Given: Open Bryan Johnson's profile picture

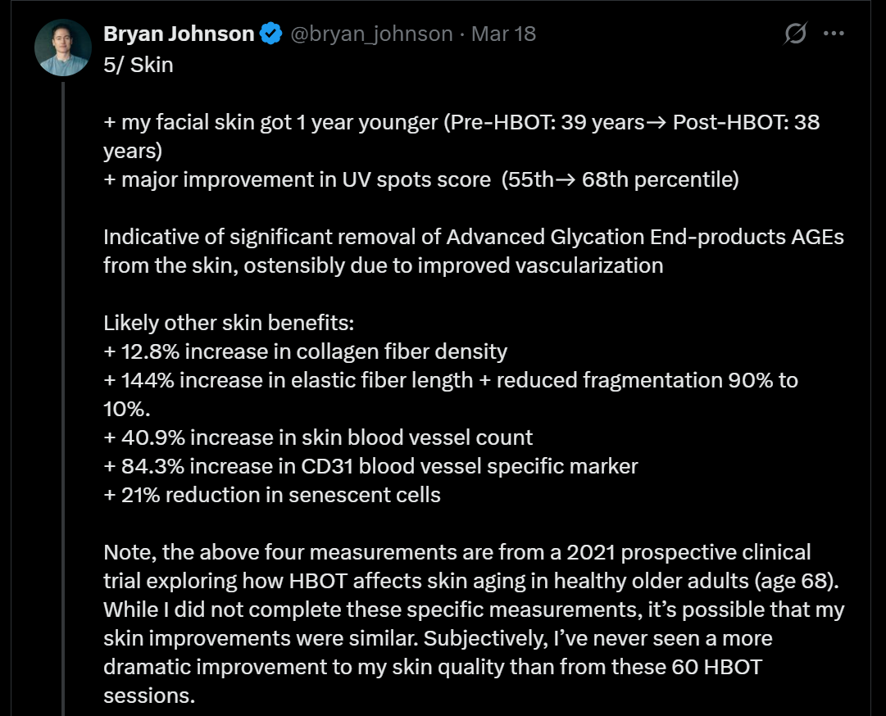Looking at the screenshot, I should pos(63,48).
